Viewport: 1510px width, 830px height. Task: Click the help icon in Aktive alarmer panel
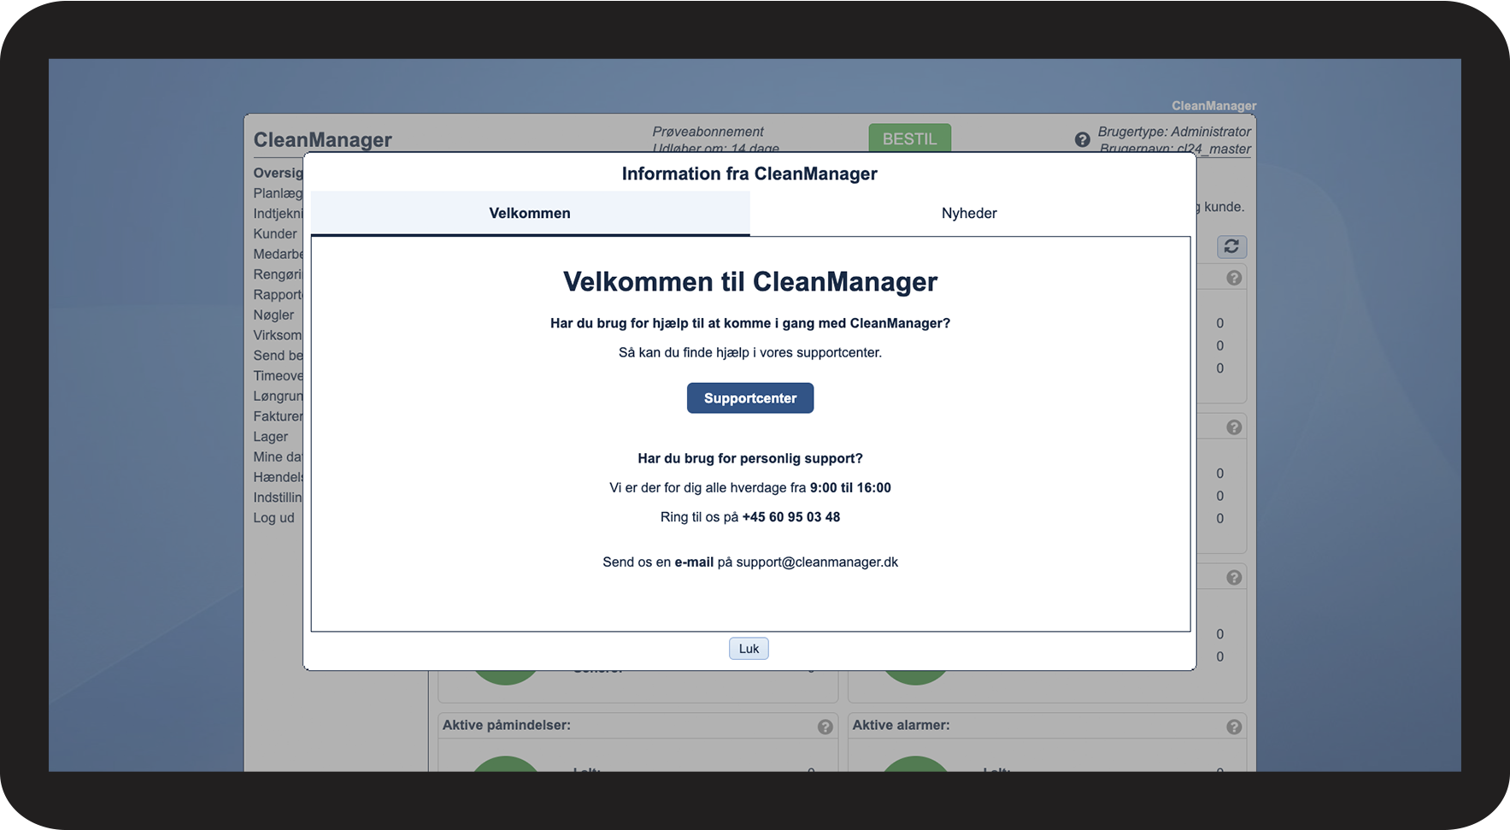pos(1234,727)
